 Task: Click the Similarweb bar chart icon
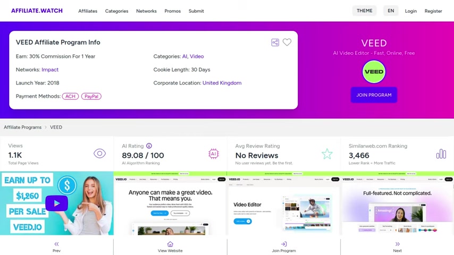[x=441, y=154]
